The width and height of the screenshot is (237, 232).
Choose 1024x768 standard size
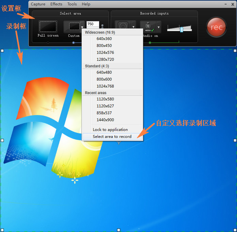[112, 86]
